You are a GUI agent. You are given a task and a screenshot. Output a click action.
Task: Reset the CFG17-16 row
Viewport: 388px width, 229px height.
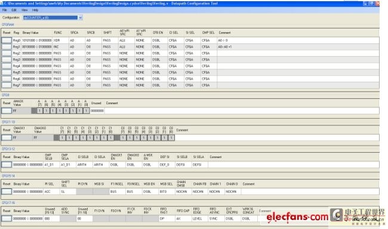coord(7,219)
